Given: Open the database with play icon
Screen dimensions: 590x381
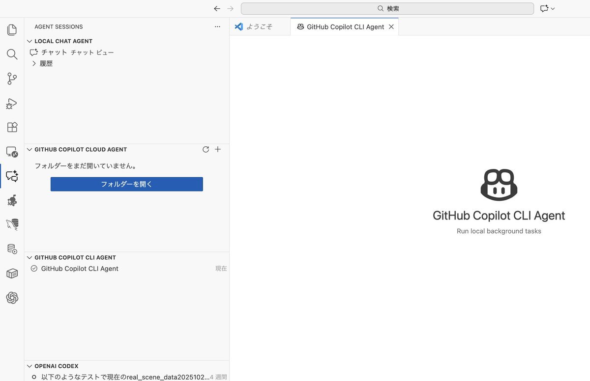Looking at the screenshot, I should click(x=12, y=249).
